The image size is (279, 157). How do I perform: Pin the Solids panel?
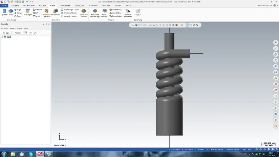click(x=46, y=24)
